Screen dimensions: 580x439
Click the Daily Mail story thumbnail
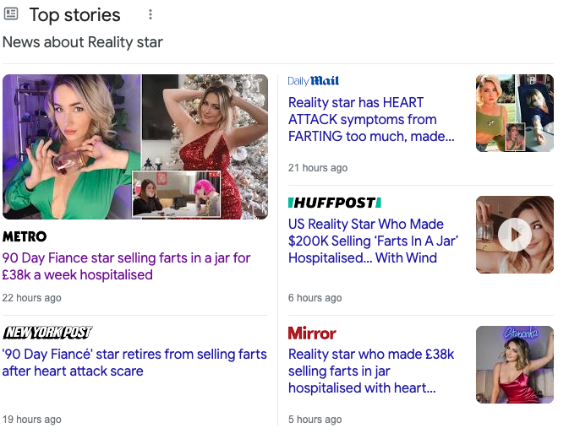point(515,113)
